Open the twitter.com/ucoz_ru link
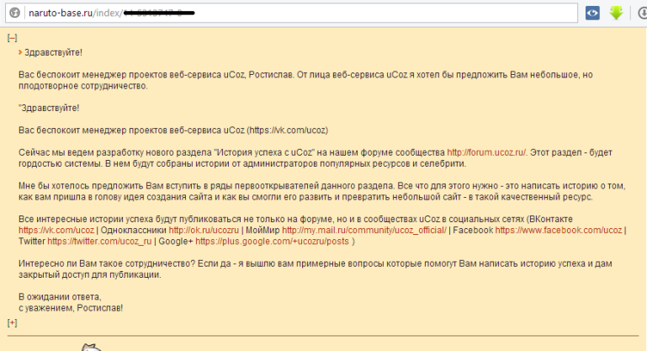 pyautogui.click(x=99, y=242)
